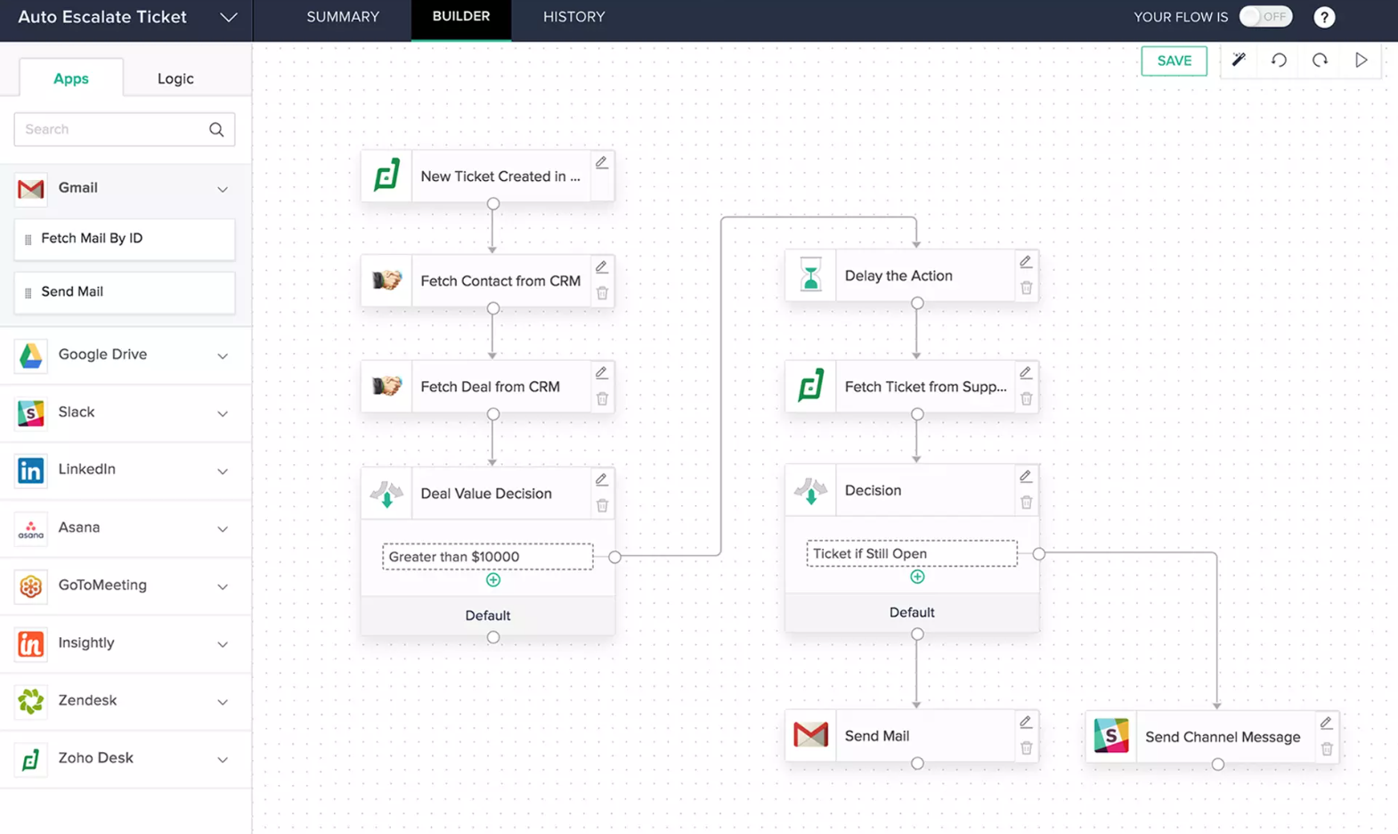Image resolution: width=1398 pixels, height=834 pixels.
Task: Delete the right-hand Decision node
Action: click(x=1026, y=503)
